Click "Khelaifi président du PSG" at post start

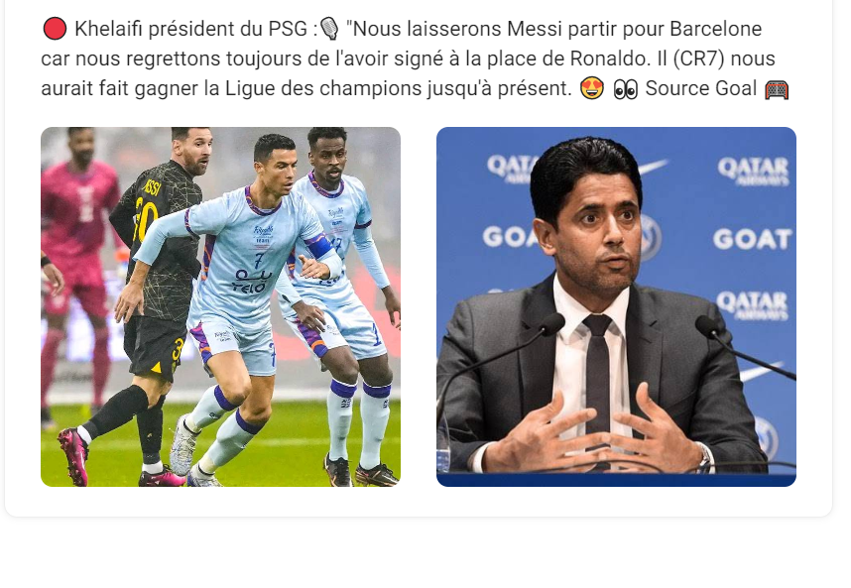[191, 29]
